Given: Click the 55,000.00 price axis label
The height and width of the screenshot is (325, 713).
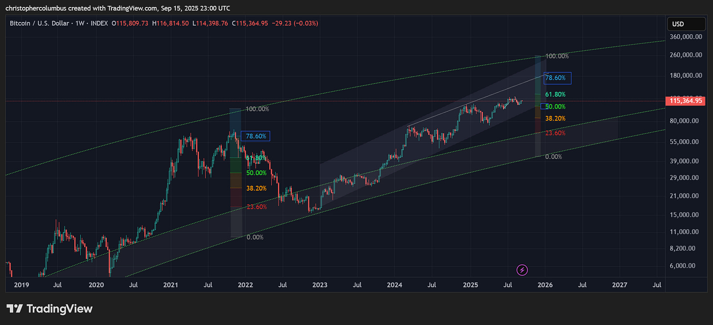Looking at the screenshot, I should (684, 142).
